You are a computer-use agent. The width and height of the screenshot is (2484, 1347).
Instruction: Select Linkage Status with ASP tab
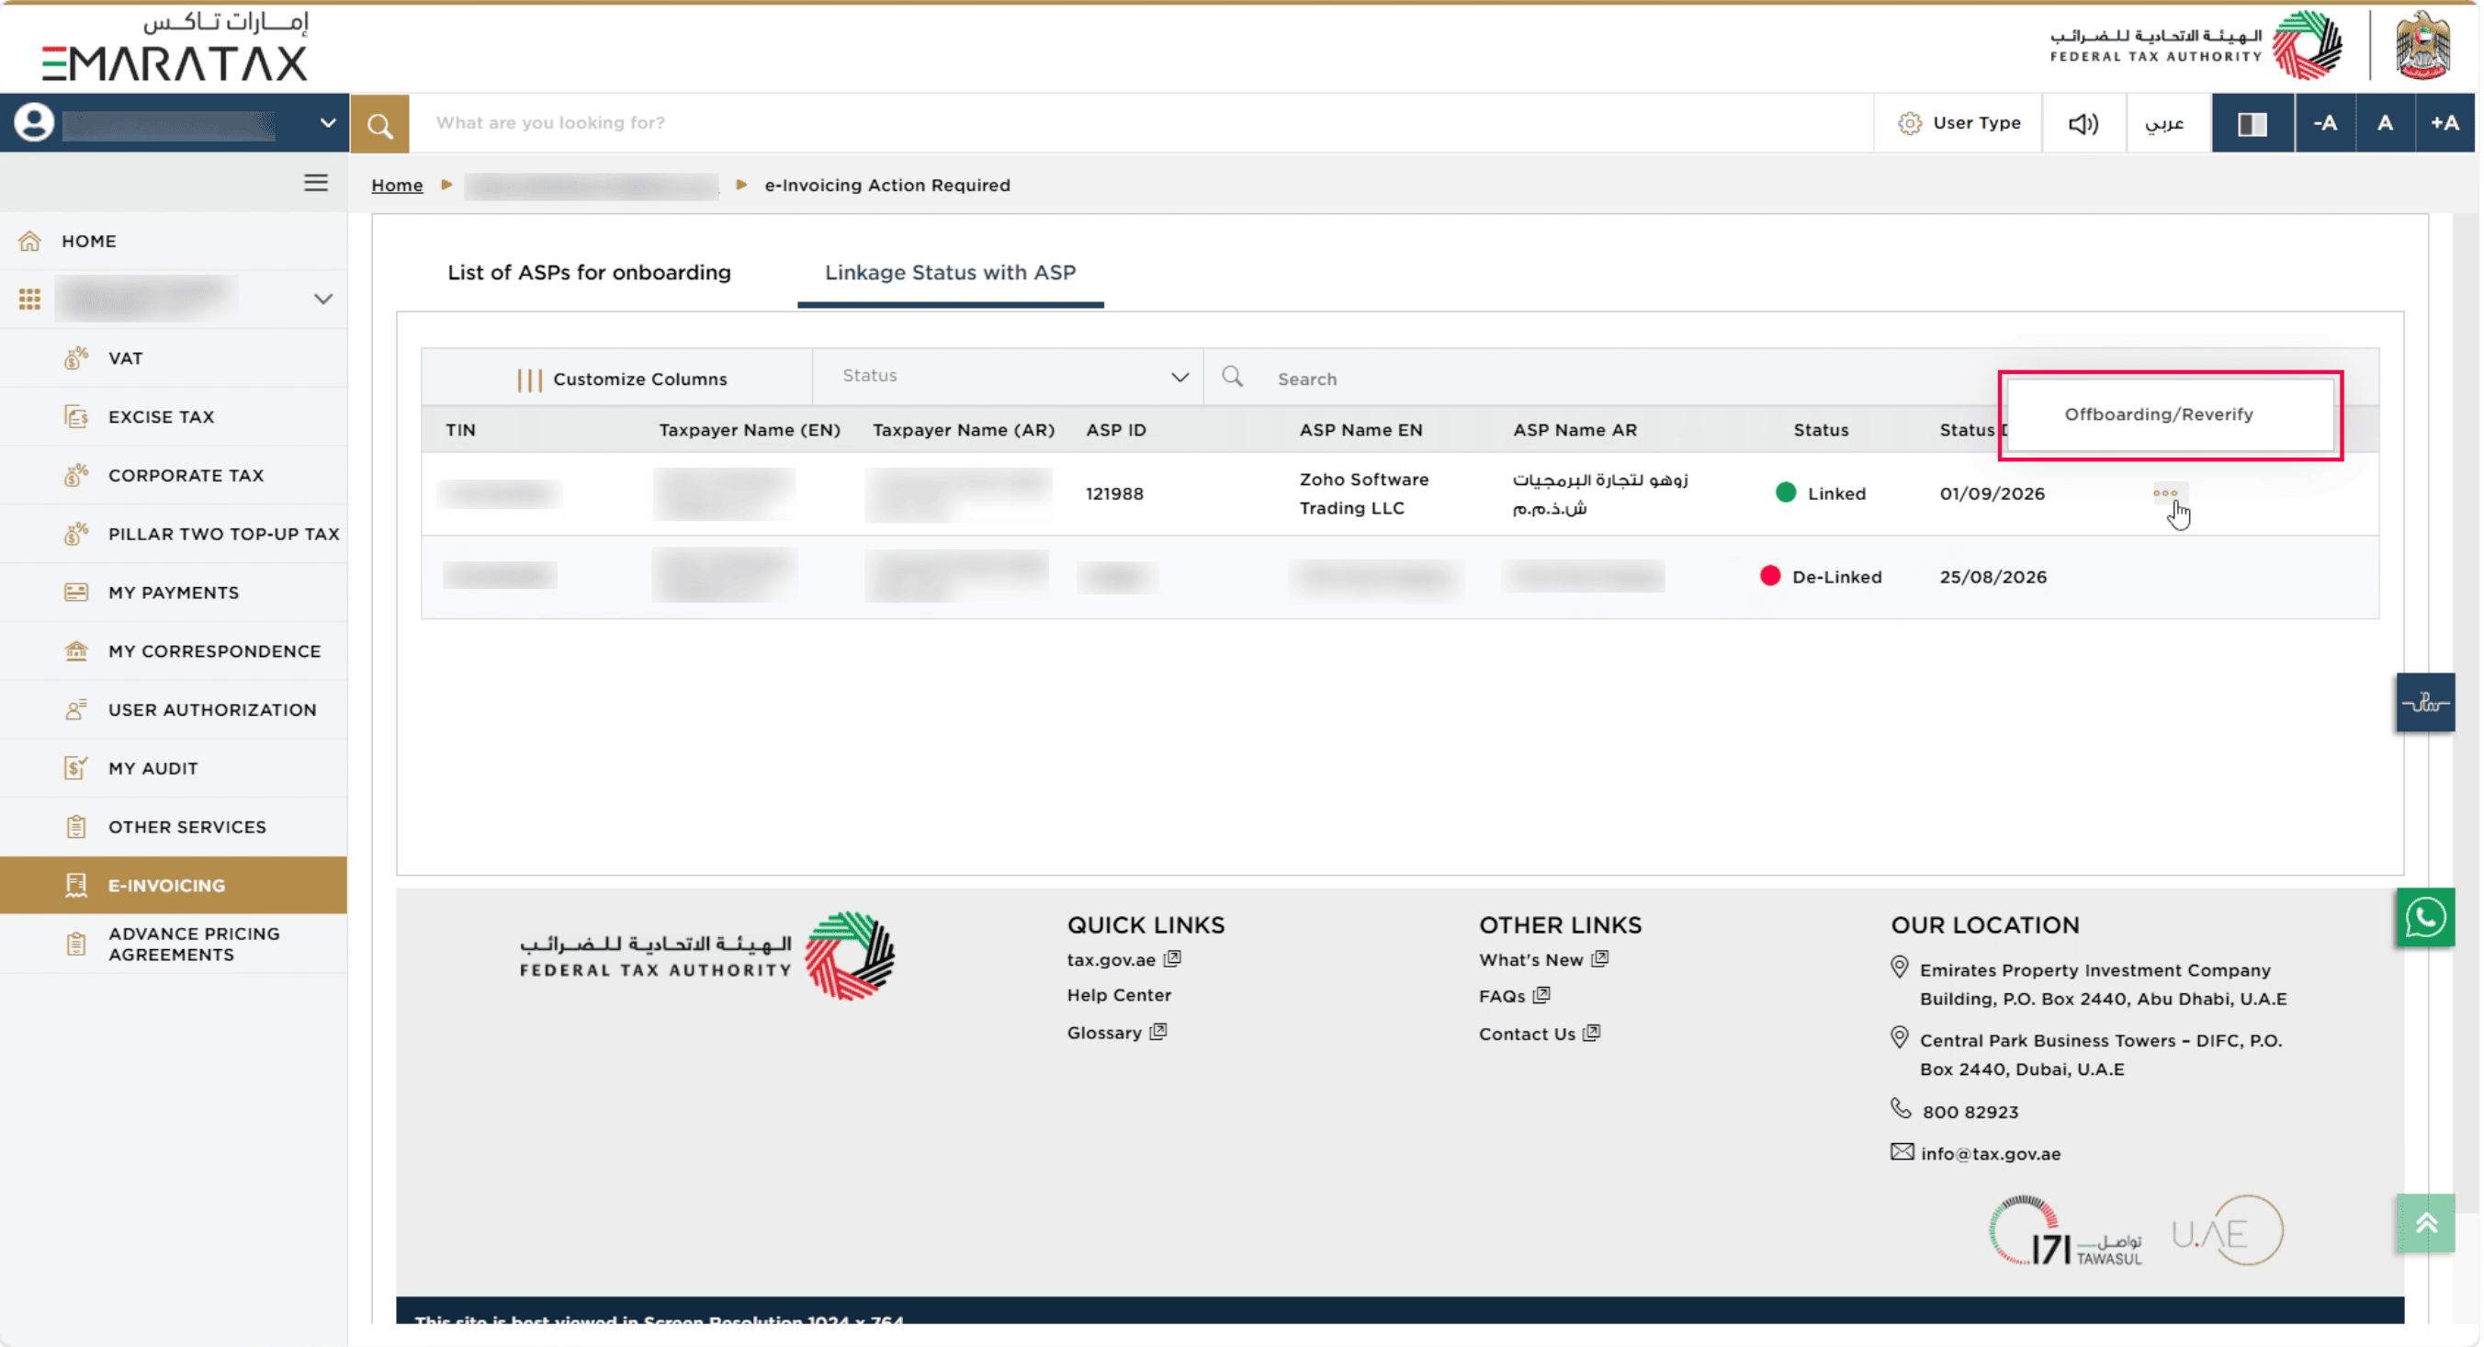coord(950,273)
